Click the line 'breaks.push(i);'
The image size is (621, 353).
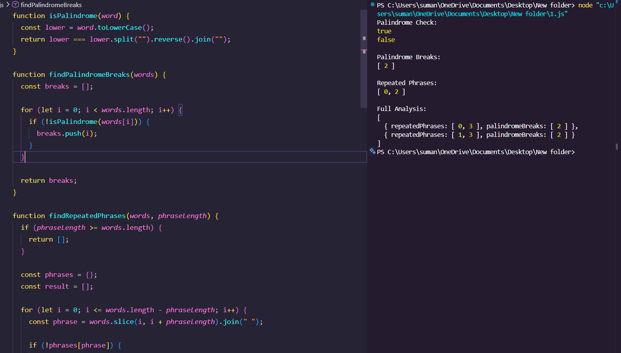coord(67,134)
